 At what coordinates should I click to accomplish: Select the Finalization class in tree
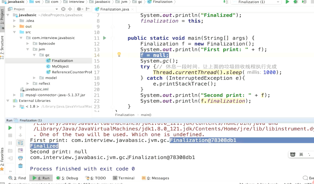62,61
